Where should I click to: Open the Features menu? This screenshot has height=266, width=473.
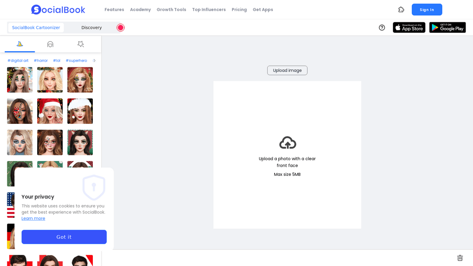tap(114, 10)
